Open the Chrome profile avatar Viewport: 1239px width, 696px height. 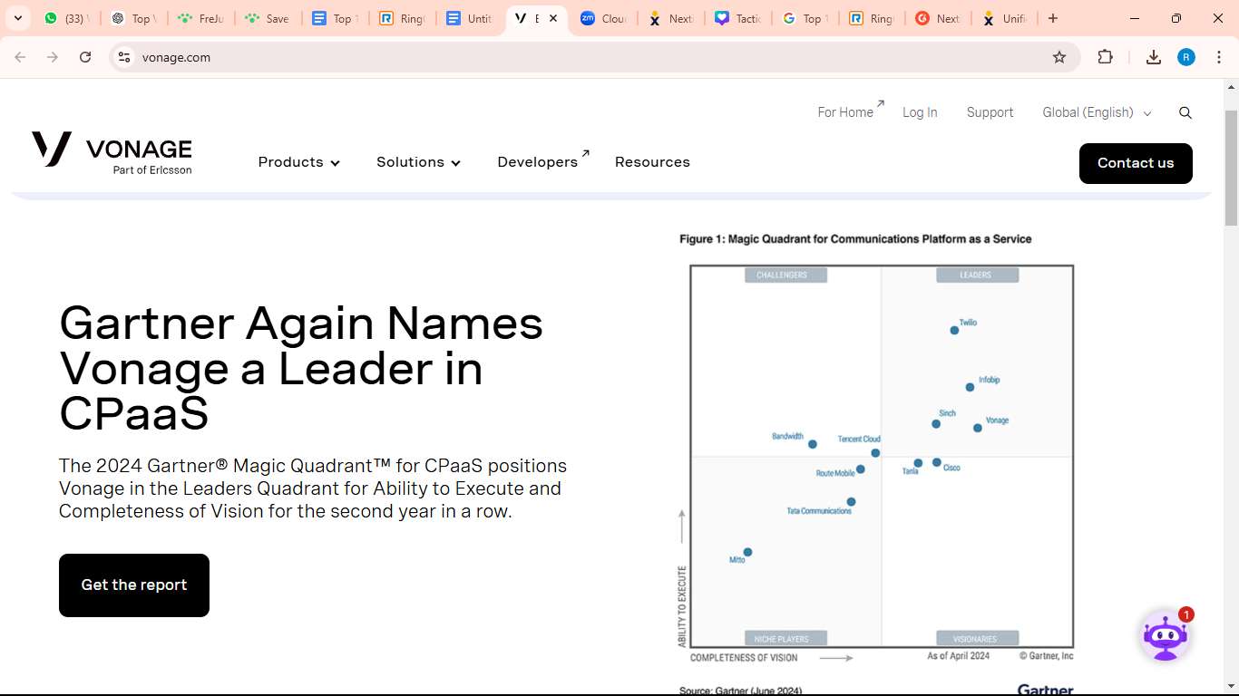[1186, 57]
